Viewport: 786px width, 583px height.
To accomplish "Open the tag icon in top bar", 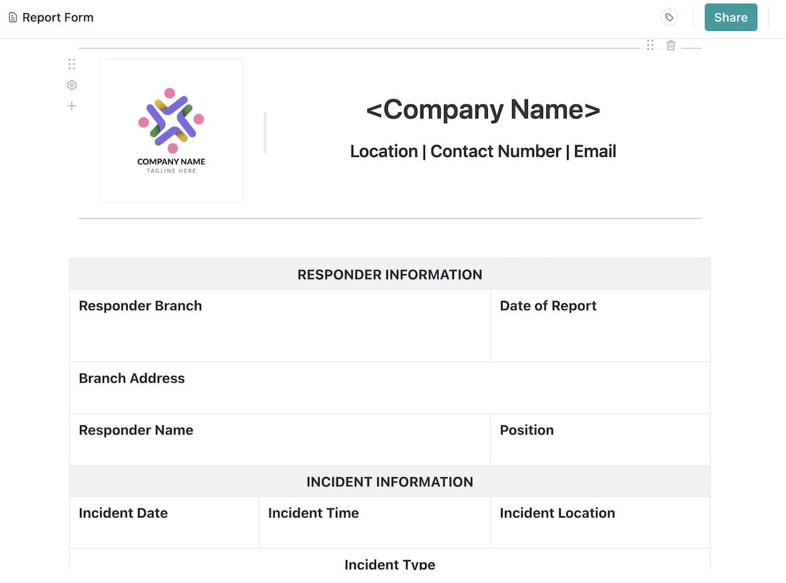I will [x=669, y=18].
